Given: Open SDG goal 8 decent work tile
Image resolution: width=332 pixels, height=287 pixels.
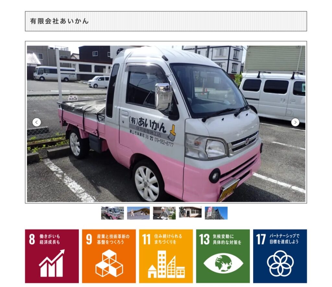Looking at the screenshot, I should click(x=52, y=256).
